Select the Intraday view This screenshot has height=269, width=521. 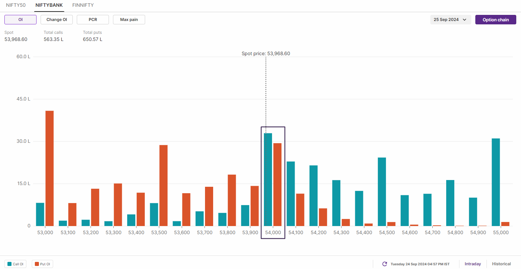point(473,264)
